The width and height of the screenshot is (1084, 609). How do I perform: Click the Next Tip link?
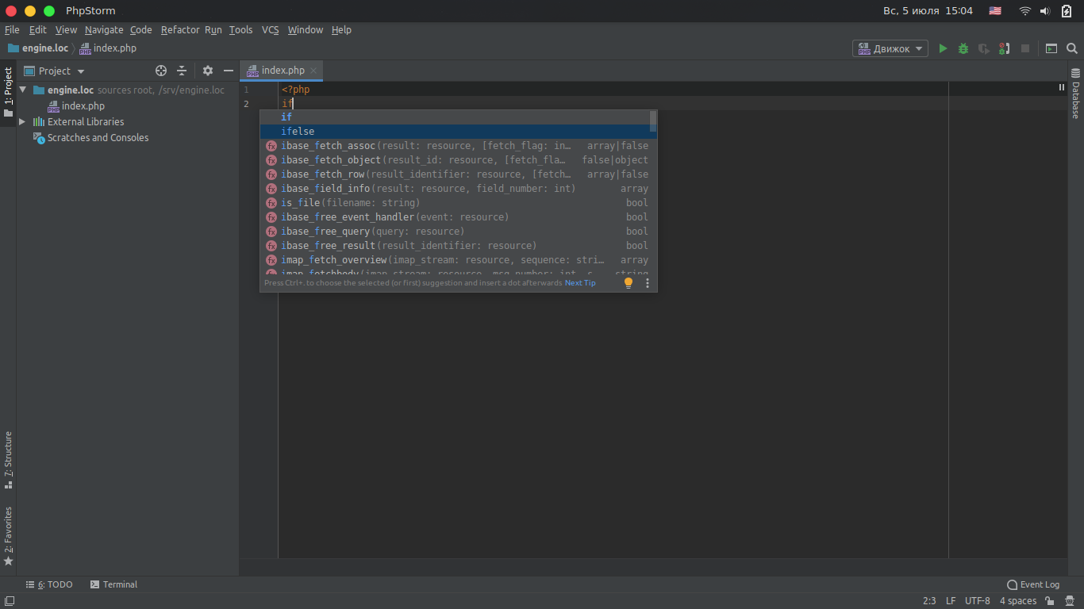click(x=580, y=283)
